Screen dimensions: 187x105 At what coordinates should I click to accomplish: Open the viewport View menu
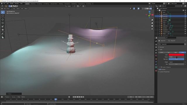coord(14,8)
